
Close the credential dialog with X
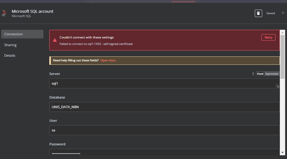[283, 13]
